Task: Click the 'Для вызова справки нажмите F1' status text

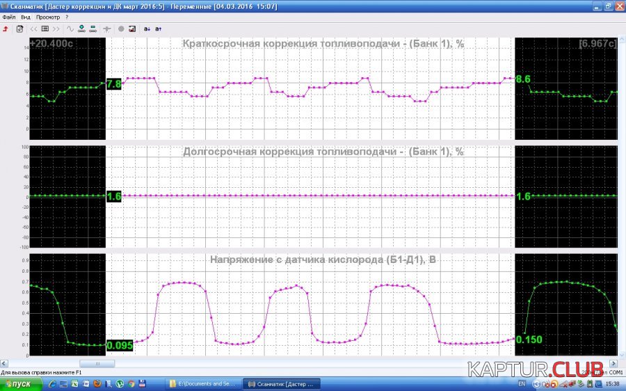Action: coord(41,373)
